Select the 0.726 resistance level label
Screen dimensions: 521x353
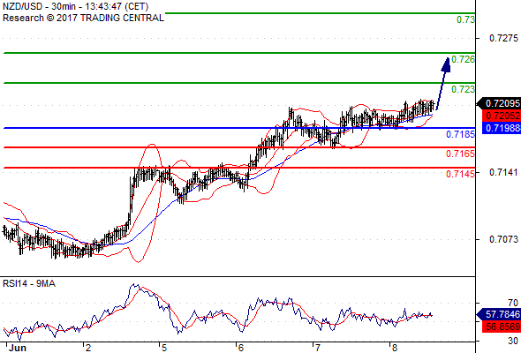[x=464, y=59]
